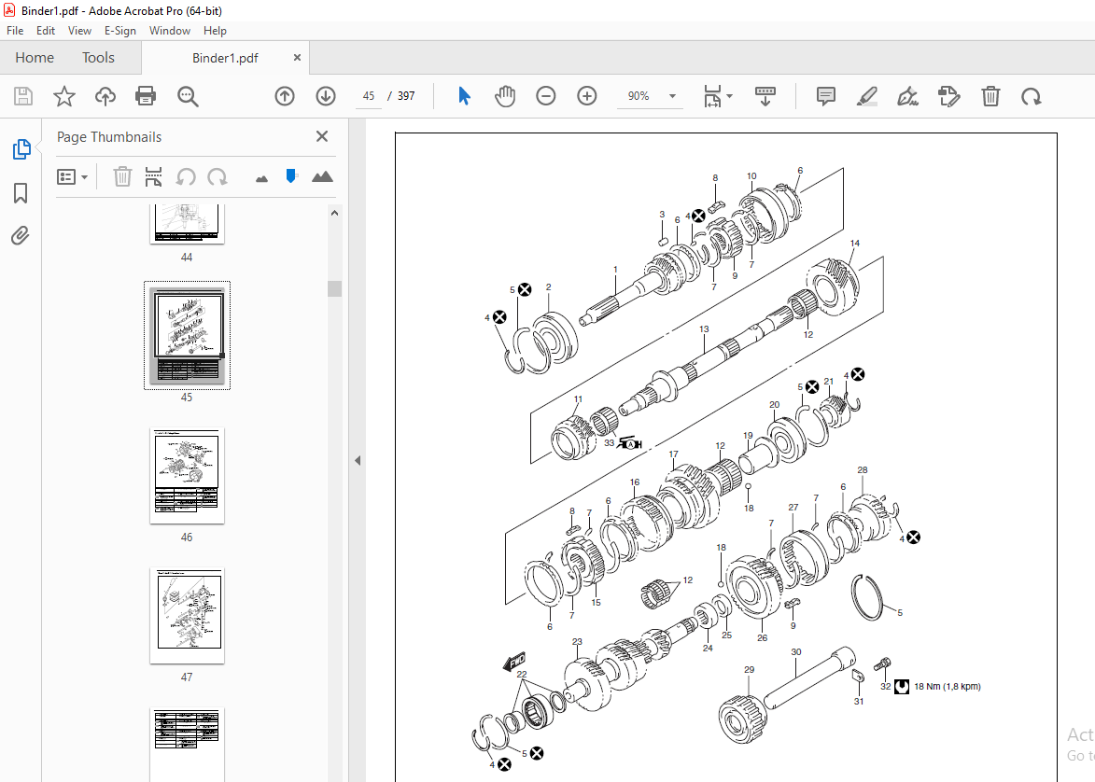Select the Highlight text tool
1095x782 pixels.
[866, 96]
